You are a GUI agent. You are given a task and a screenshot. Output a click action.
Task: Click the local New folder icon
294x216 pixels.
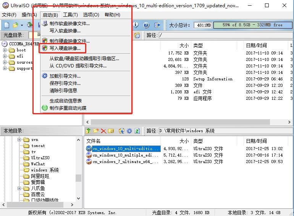click(95, 131)
